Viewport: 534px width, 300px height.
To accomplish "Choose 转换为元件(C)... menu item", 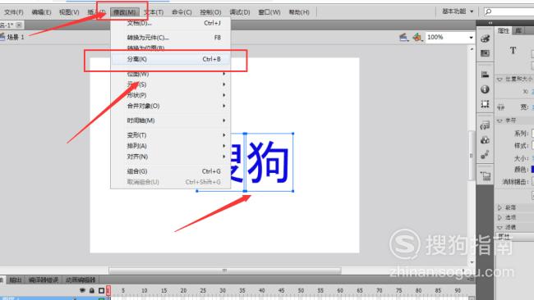I will point(171,38).
